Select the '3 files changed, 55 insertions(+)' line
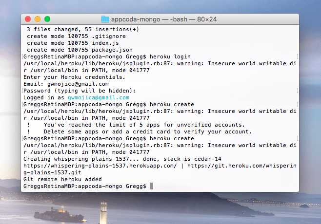321x224 pixels. pos(83,29)
